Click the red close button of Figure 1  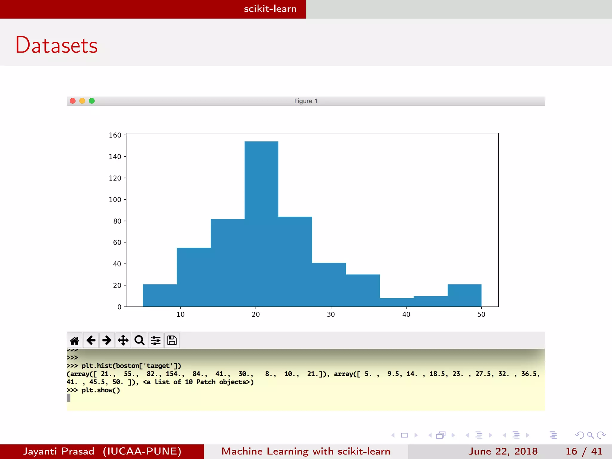(x=73, y=101)
